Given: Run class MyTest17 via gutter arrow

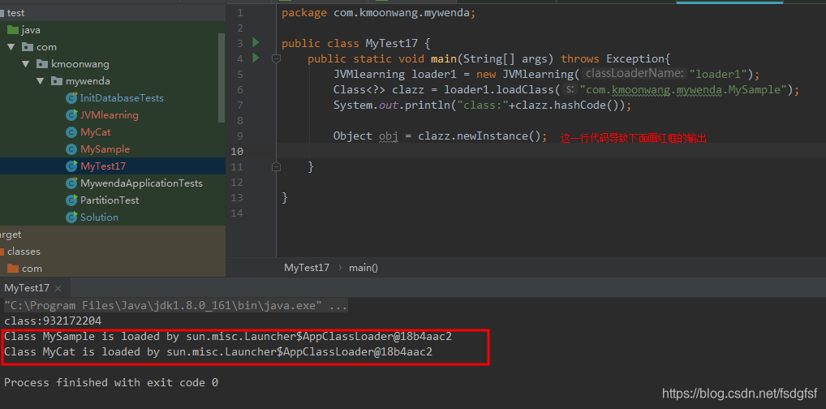Looking at the screenshot, I should 256,42.
